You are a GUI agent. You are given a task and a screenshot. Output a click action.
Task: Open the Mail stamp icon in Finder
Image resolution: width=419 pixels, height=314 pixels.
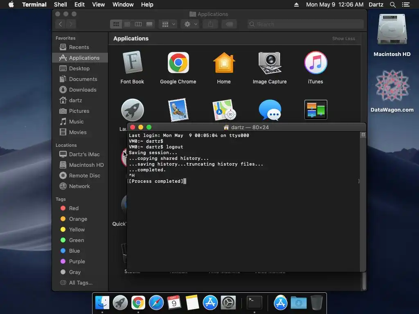pos(178,110)
